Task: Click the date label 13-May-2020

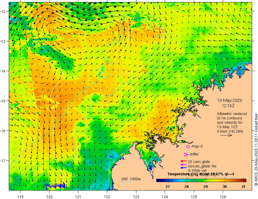Action: pos(230,100)
